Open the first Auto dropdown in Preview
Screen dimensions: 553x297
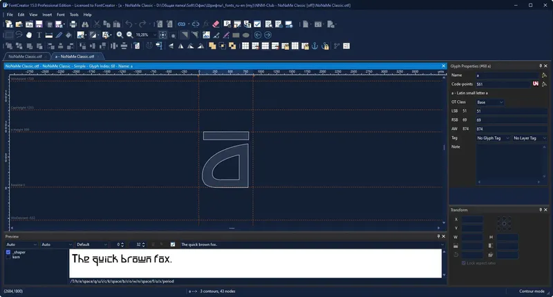point(21,245)
